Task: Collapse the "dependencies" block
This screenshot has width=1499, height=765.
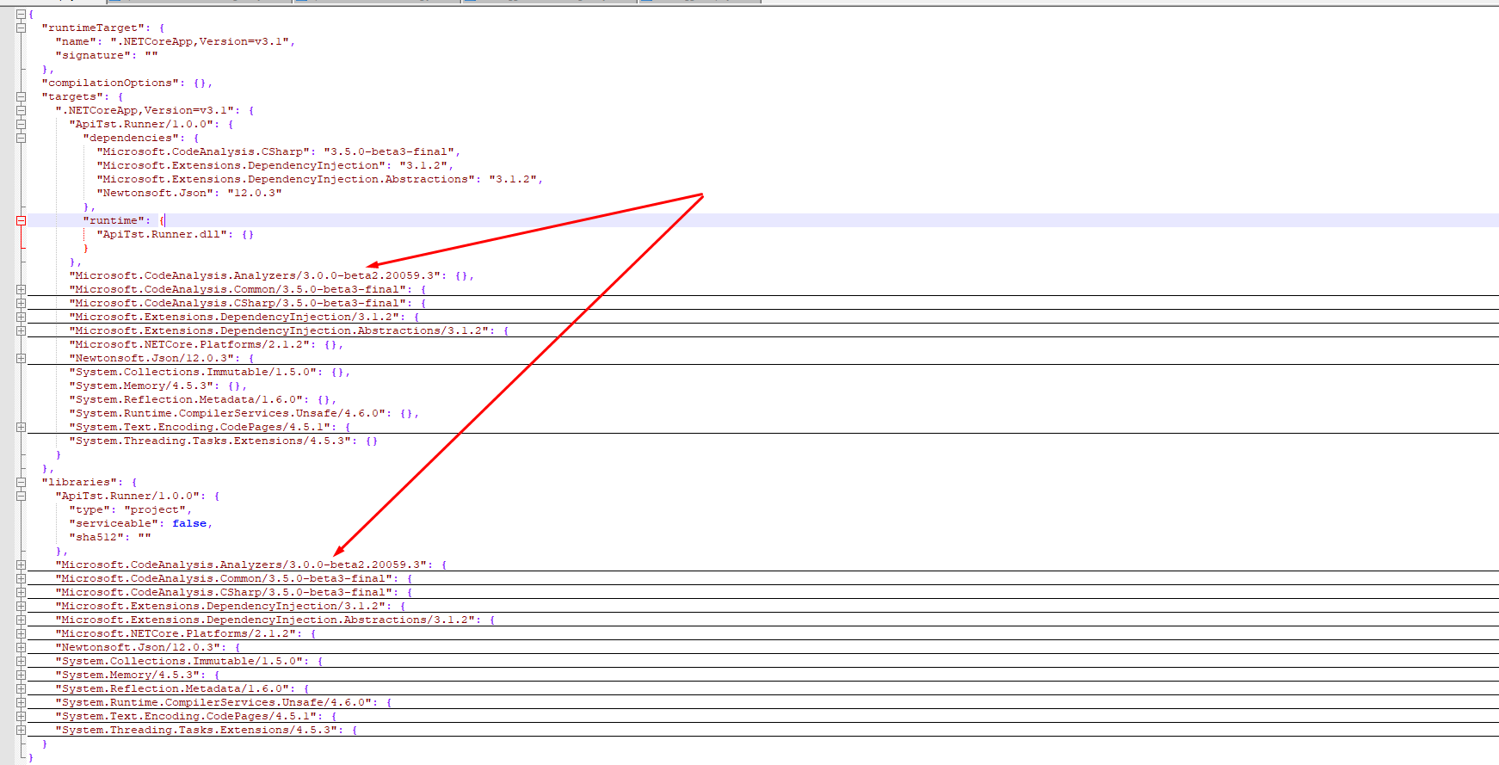Action: 21,138
